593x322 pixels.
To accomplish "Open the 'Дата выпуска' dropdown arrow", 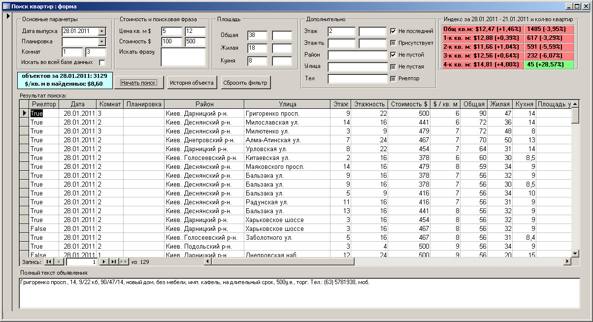I will pos(102,31).
